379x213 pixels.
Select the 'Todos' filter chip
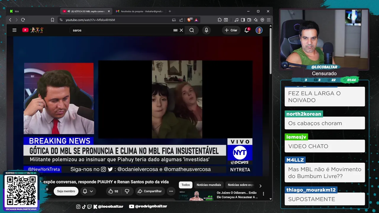(186, 185)
